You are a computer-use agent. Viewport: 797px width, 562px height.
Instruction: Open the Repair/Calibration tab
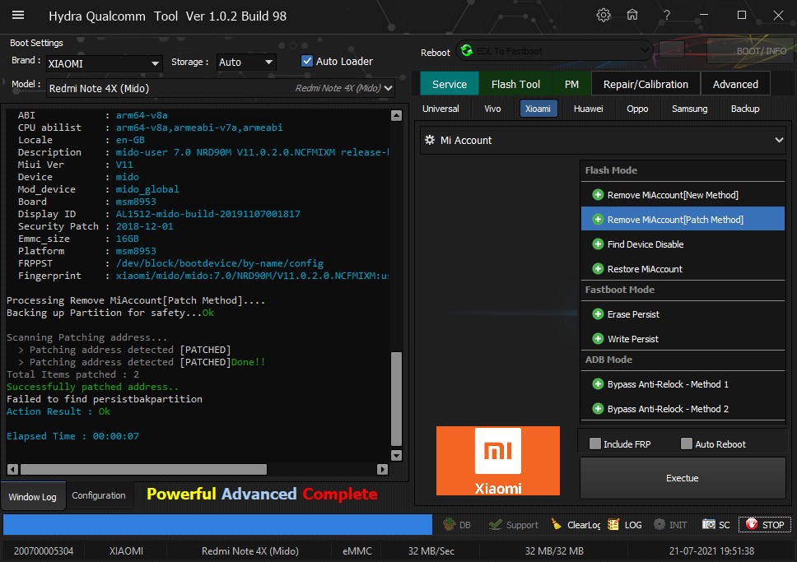pyautogui.click(x=646, y=84)
